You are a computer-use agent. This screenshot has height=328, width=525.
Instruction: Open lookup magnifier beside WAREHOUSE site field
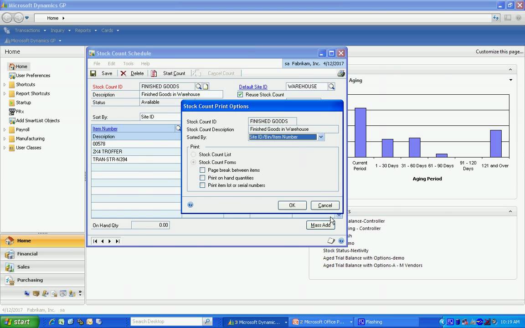click(x=331, y=87)
